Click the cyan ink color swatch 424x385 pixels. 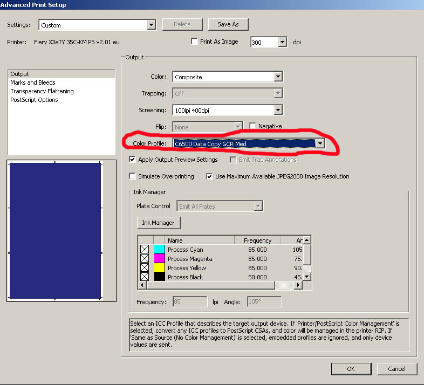(x=159, y=249)
